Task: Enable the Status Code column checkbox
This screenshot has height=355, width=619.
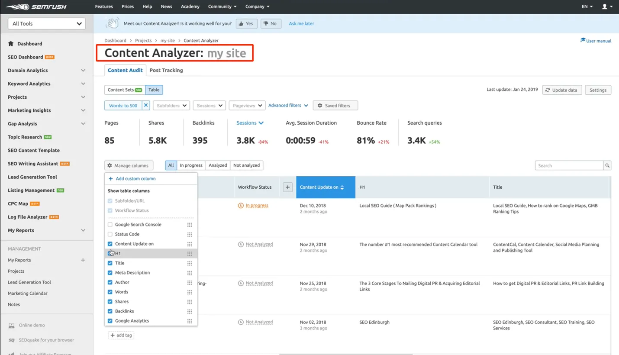Action: (x=110, y=234)
